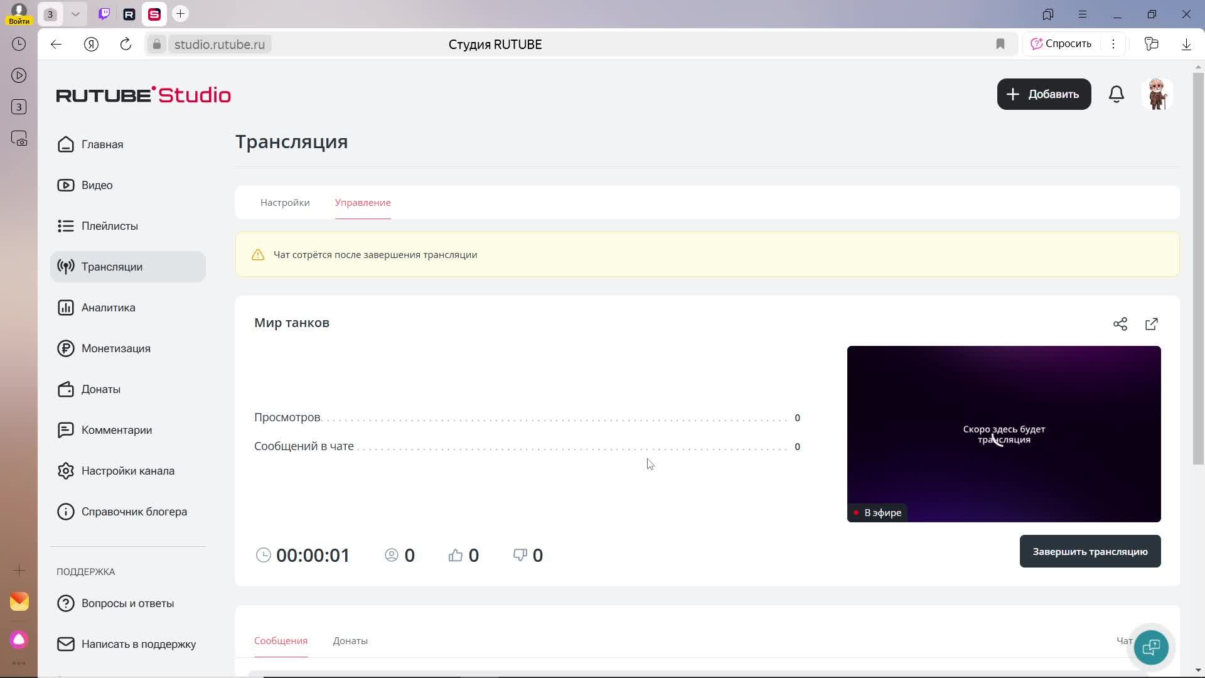Expand the tab group dropdown arrow

click(x=75, y=14)
